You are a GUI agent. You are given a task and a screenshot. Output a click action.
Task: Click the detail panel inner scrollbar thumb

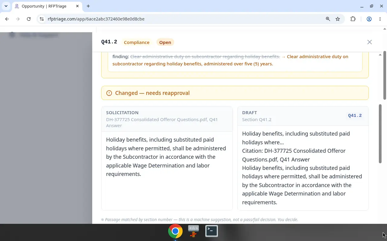tap(380, 134)
